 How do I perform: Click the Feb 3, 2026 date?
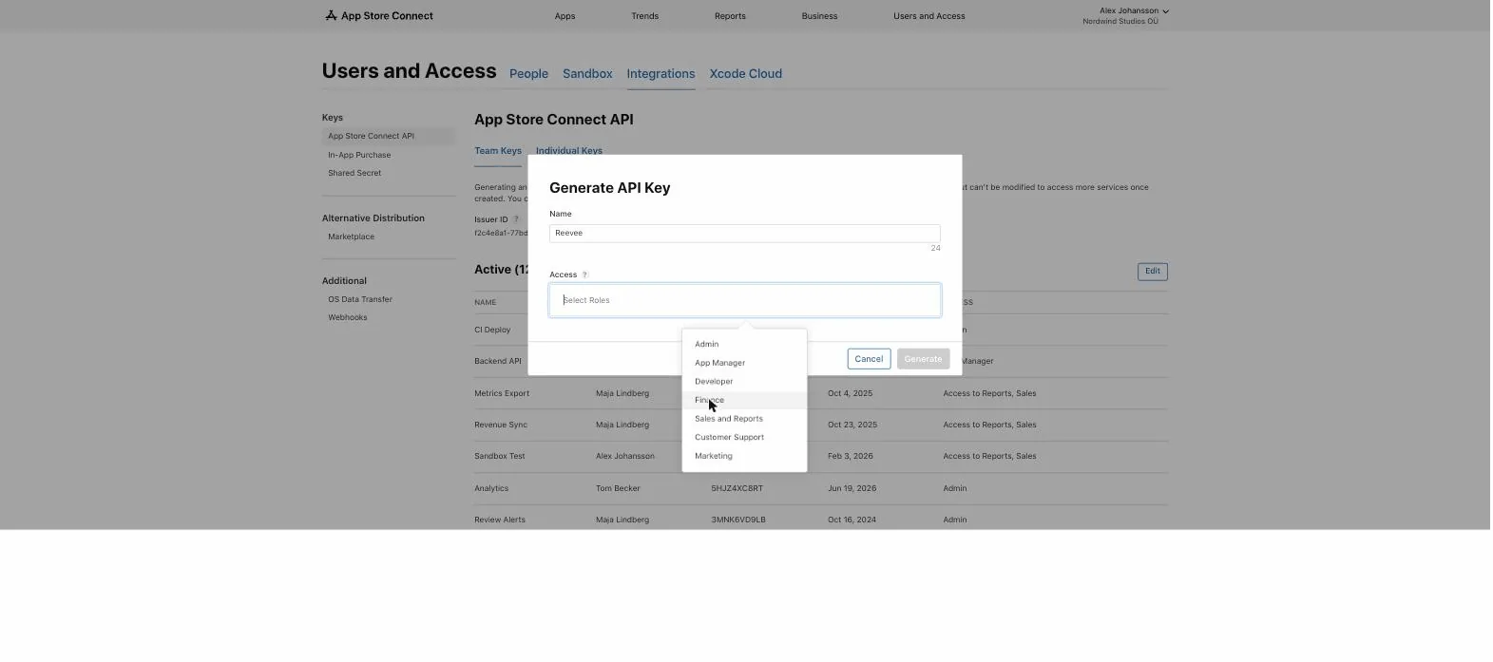tap(850, 457)
